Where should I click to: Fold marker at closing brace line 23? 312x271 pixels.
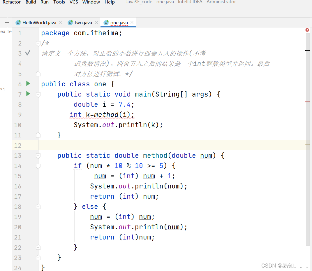point(38,258)
